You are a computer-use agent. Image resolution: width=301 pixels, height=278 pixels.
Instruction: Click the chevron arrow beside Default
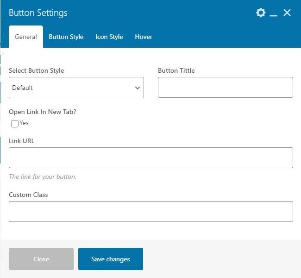[x=138, y=88]
